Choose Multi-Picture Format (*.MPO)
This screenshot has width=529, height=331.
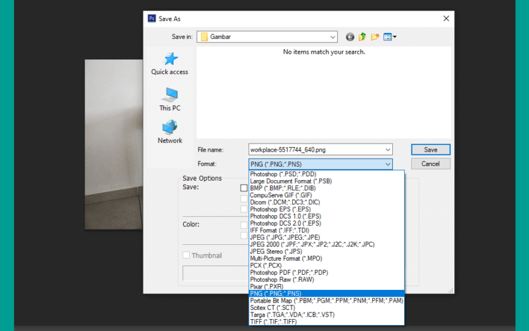(x=326, y=258)
